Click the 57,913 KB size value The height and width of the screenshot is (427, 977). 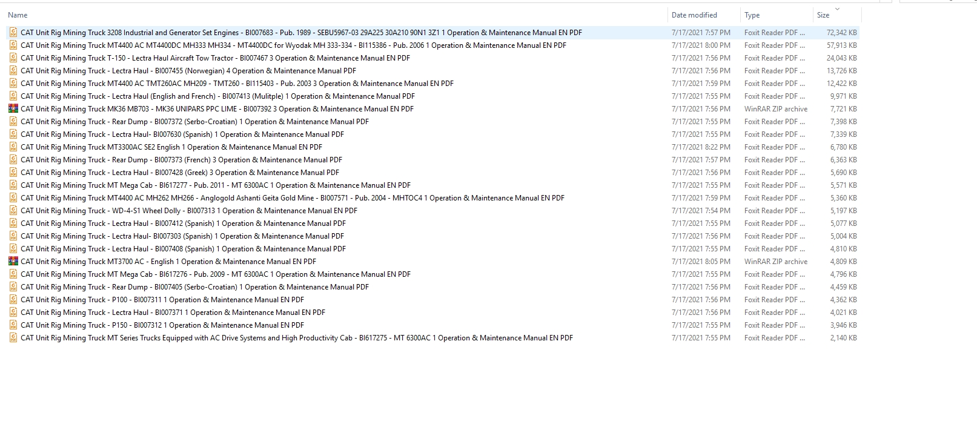pyautogui.click(x=842, y=45)
